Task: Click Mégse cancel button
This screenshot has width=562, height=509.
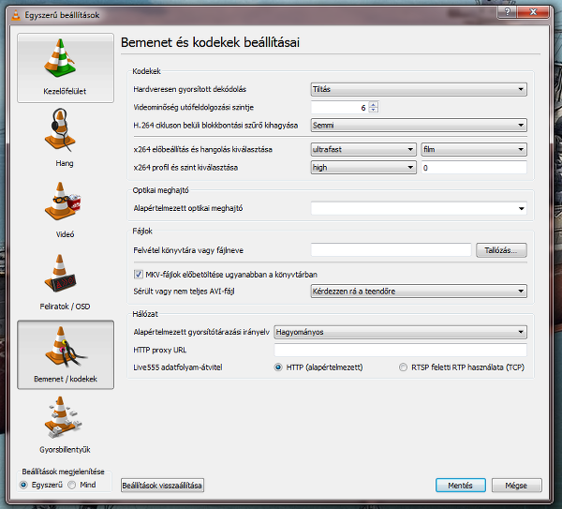Action: click(x=516, y=486)
